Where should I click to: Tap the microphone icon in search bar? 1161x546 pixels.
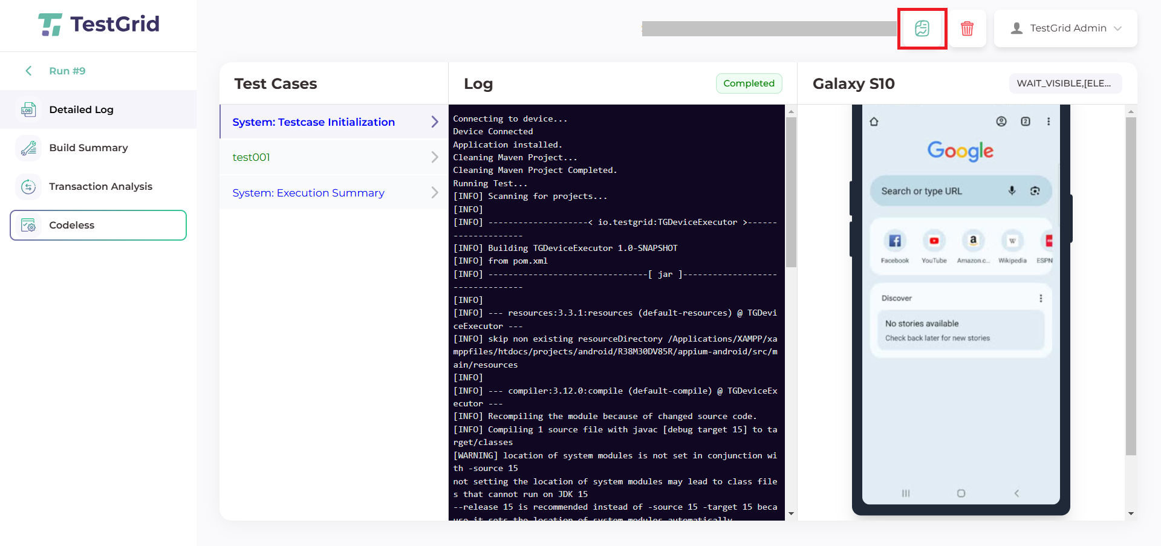click(1012, 191)
